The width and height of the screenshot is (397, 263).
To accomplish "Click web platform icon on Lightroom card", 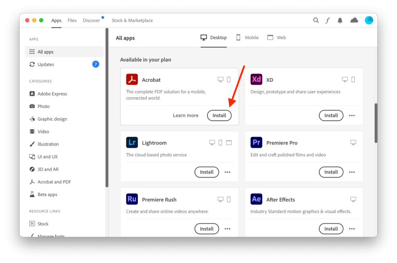I will [x=229, y=143].
